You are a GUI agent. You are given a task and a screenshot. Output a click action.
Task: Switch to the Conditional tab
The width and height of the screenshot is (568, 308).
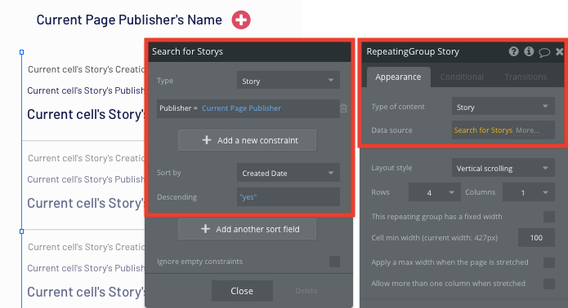(462, 77)
